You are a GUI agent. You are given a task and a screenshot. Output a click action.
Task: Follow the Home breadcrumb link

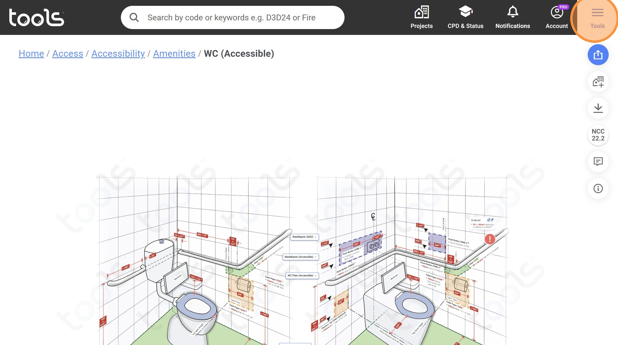coord(31,54)
